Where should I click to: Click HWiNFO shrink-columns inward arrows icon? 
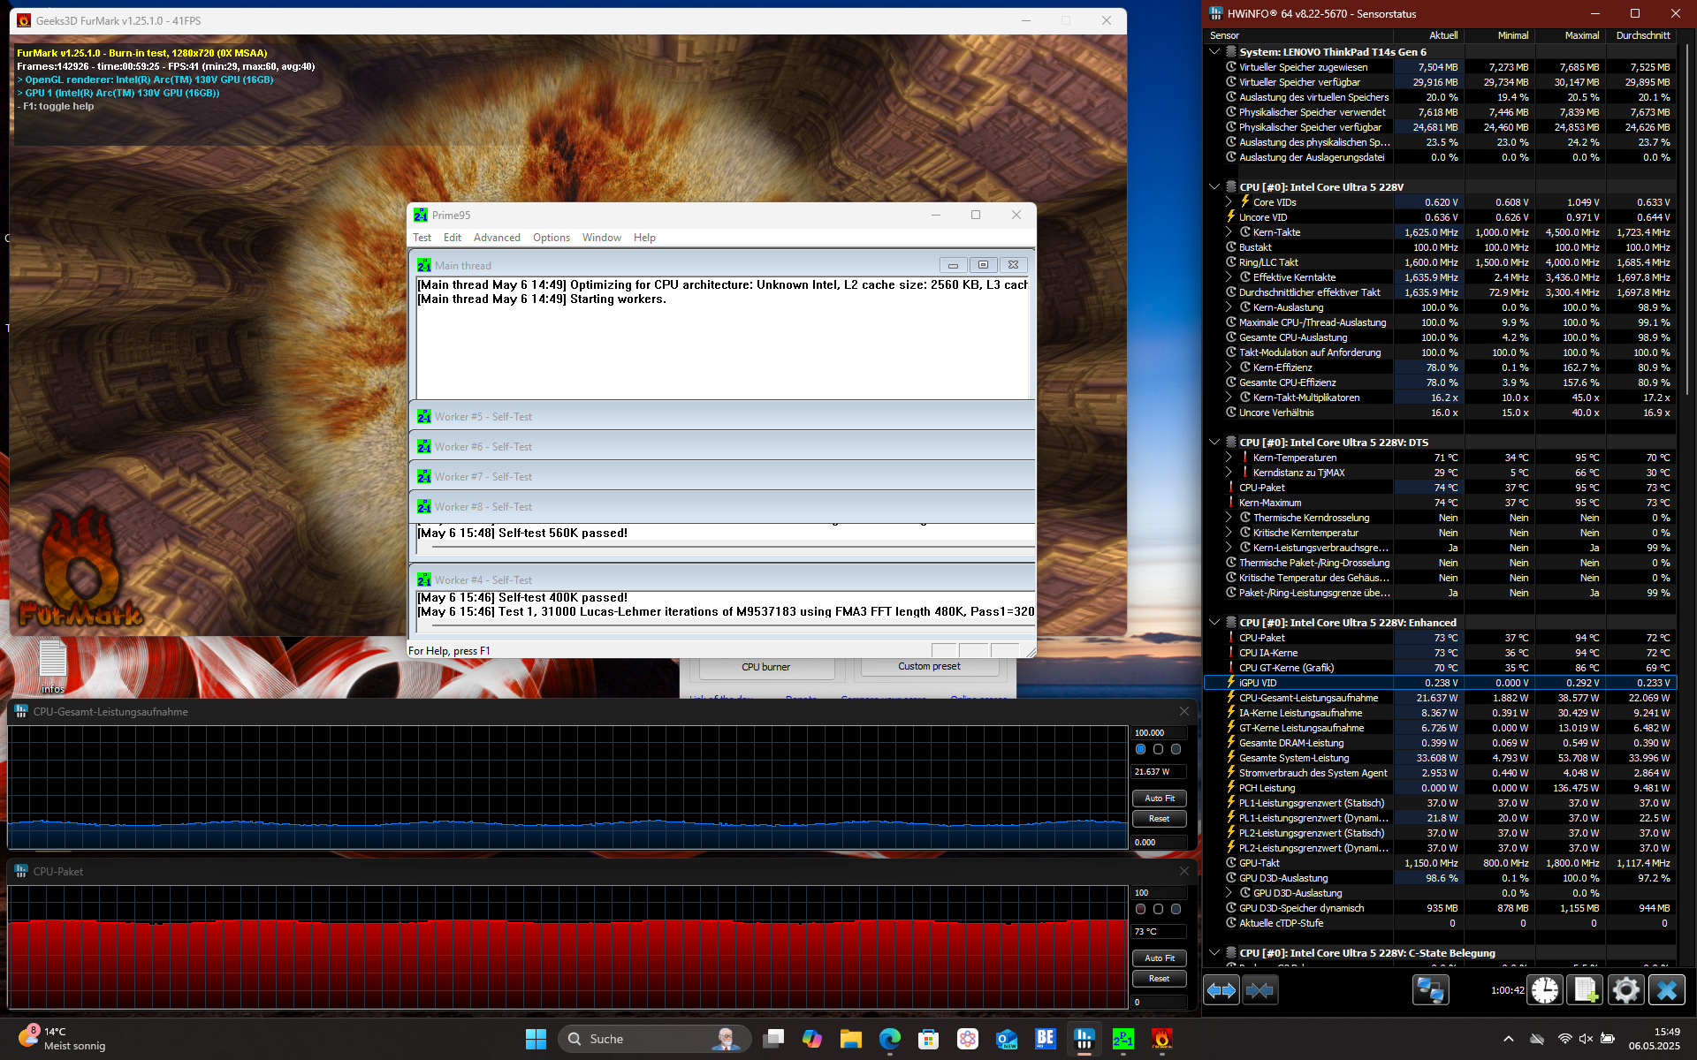pos(1259,990)
